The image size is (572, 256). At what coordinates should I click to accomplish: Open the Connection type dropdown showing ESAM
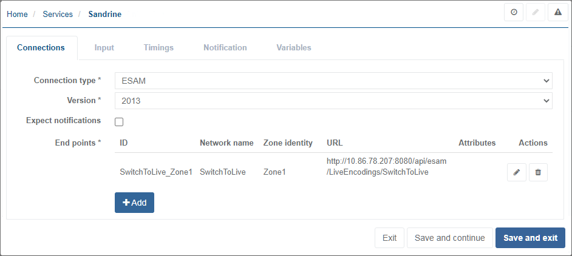pos(333,81)
